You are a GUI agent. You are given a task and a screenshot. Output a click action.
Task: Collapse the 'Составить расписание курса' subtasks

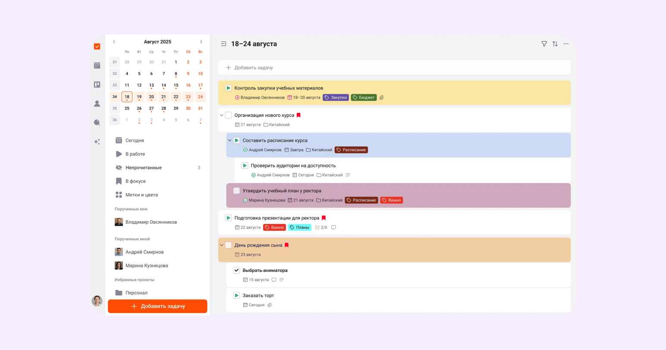229,141
